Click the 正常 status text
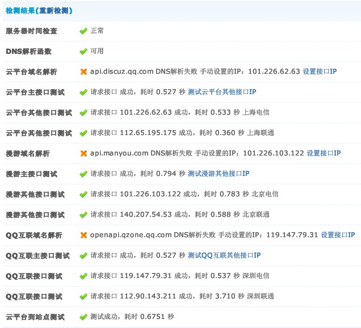This screenshot has height=328, width=361. (97, 31)
